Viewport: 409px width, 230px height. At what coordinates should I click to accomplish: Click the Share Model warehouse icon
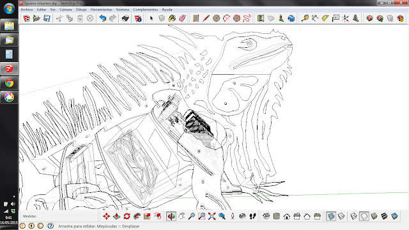click(380, 19)
